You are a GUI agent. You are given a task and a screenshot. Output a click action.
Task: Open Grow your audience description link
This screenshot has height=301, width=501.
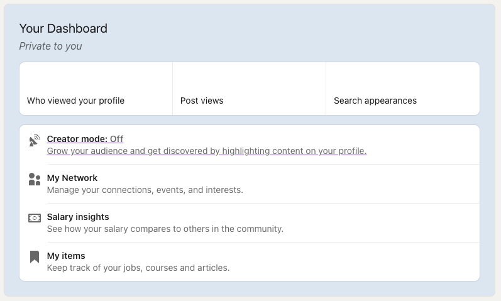click(x=207, y=151)
